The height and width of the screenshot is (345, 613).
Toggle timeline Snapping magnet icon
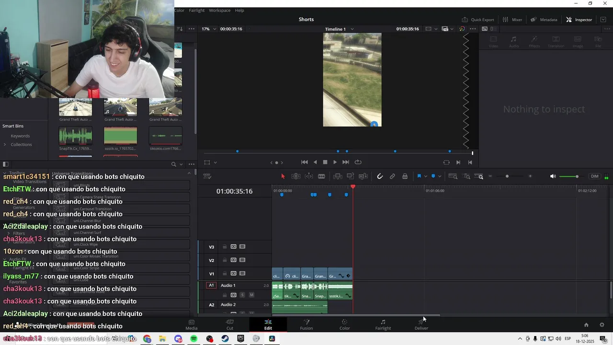tap(380, 176)
